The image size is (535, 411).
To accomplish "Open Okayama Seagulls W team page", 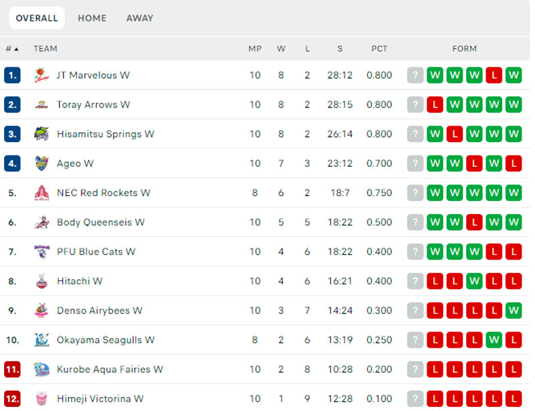I will click(106, 340).
